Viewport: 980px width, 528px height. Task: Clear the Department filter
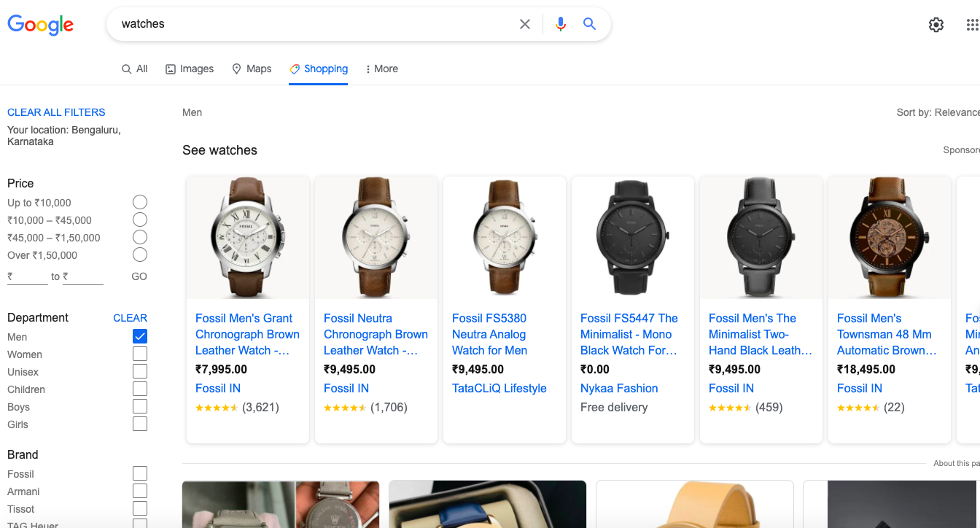(x=130, y=318)
